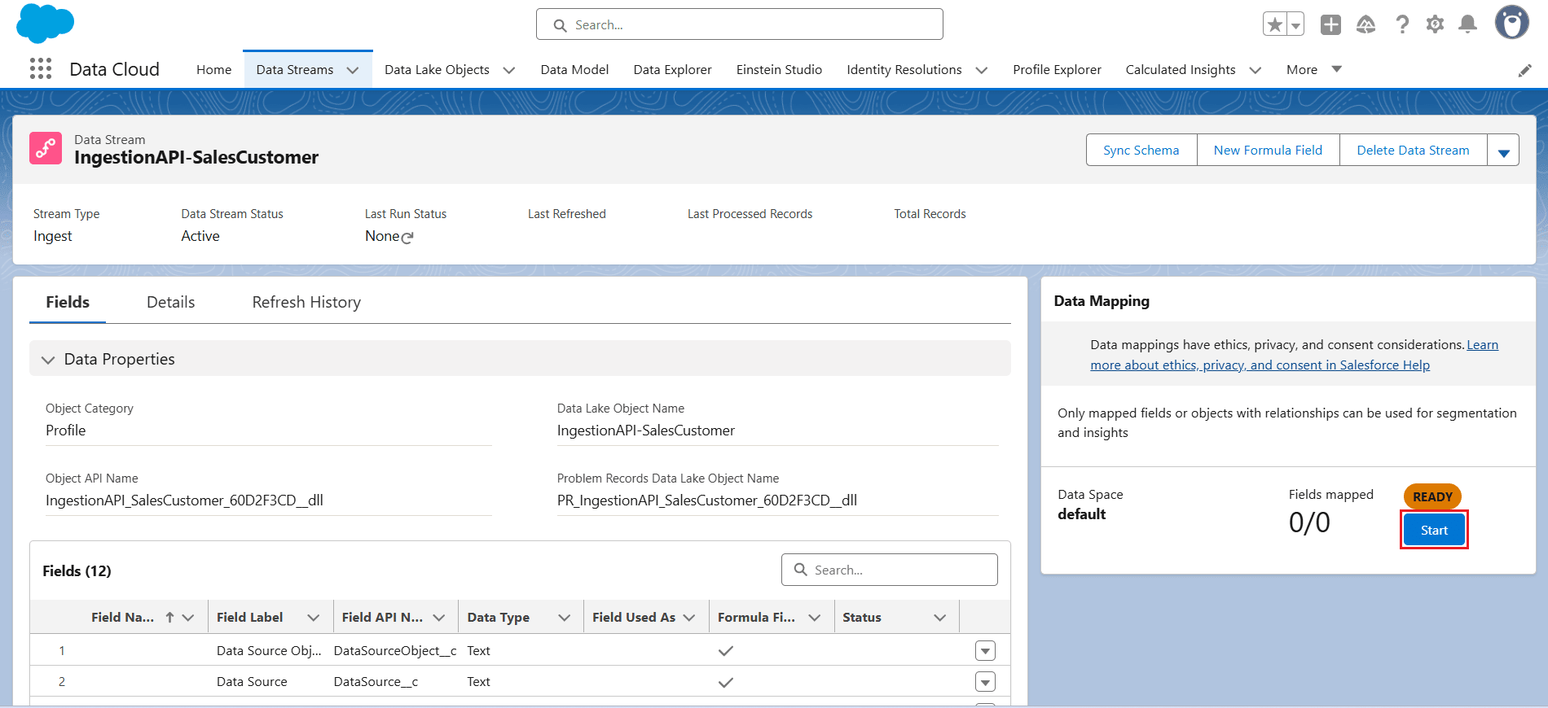The height and width of the screenshot is (708, 1548).
Task: Click the user profile avatar
Action: click(x=1511, y=23)
